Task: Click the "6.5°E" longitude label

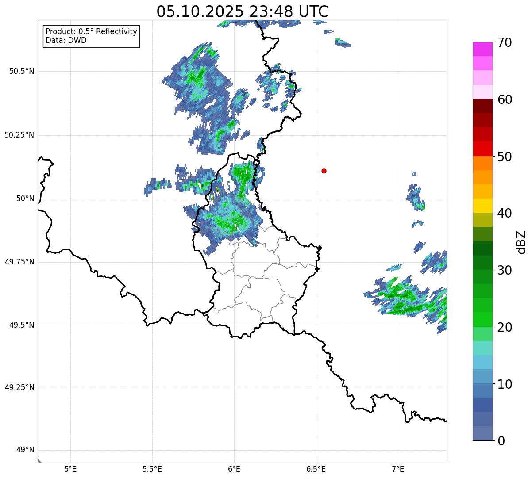Action: (316, 469)
